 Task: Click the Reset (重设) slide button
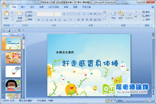pos(29,16)
